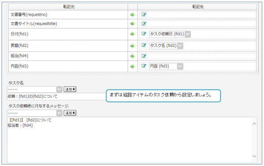264x166 pixels.
Task: Click green arrow in 内容(fid3) row
Action: coord(132,67)
